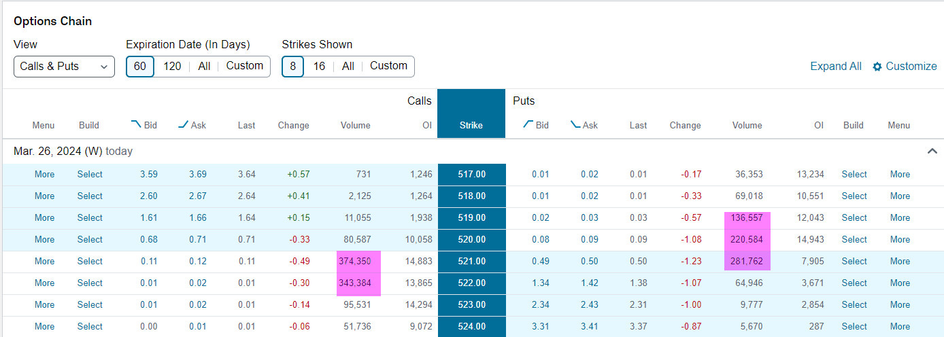Choose 16 strikes shown
This screenshot has height=337, width=944.
319,66
